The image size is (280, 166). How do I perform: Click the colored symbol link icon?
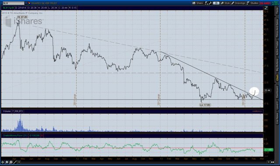pyautogui.click(x=29, y=3)
